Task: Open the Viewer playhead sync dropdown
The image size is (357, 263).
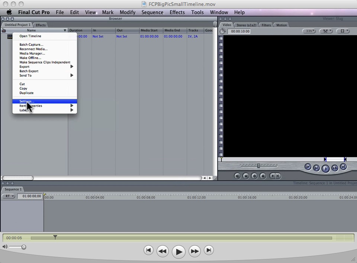Action: [326, 31]
